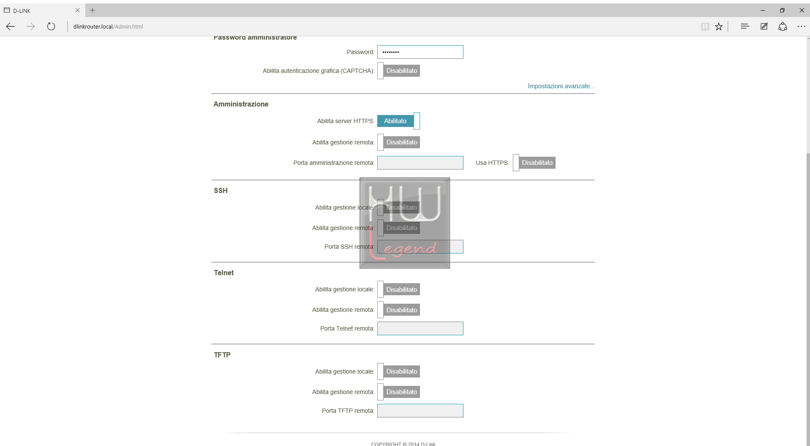Toggle Telnet Abilita gestione remota
The image size is (810, 446).
coord(399,310)
